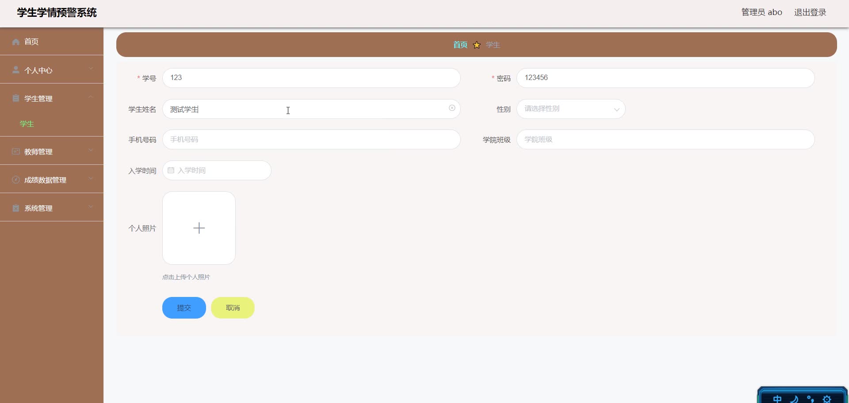The image size is (849, 403).
Task: Open the IME settings gear icon
Action: (827, 399)
